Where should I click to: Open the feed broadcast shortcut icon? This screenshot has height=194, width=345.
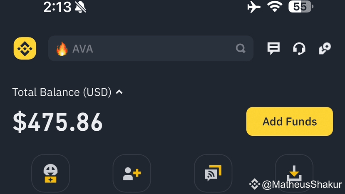[x=213, y=173]
